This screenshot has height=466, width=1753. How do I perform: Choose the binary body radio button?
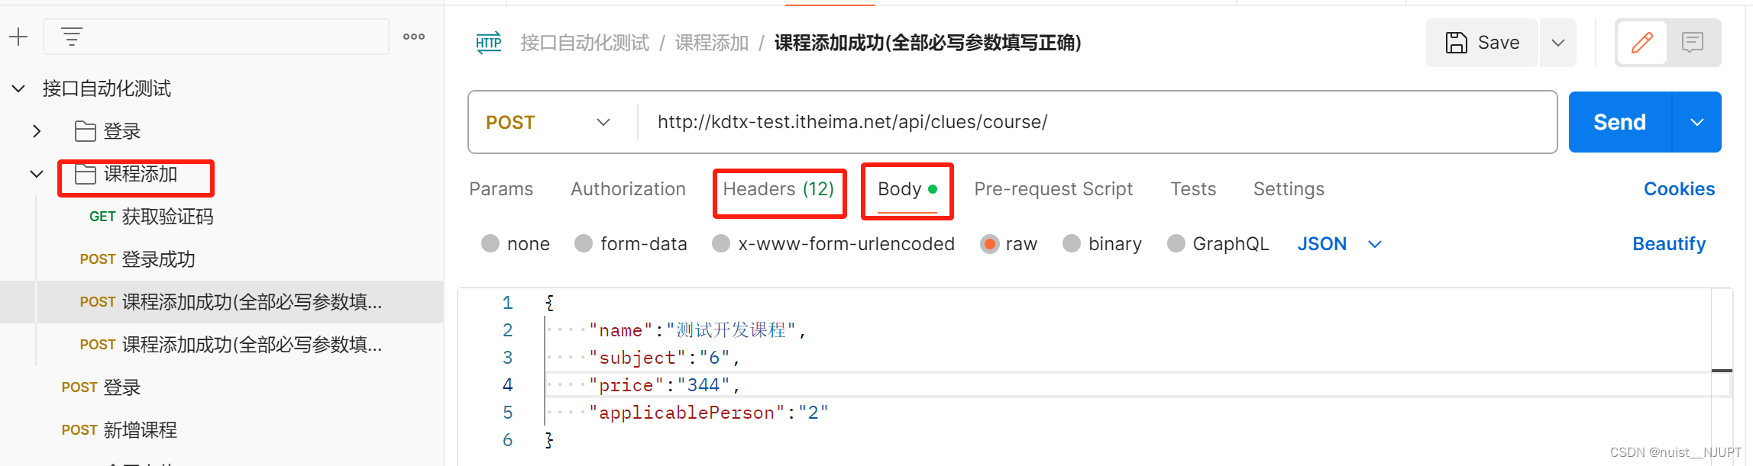pos(1072,244)
